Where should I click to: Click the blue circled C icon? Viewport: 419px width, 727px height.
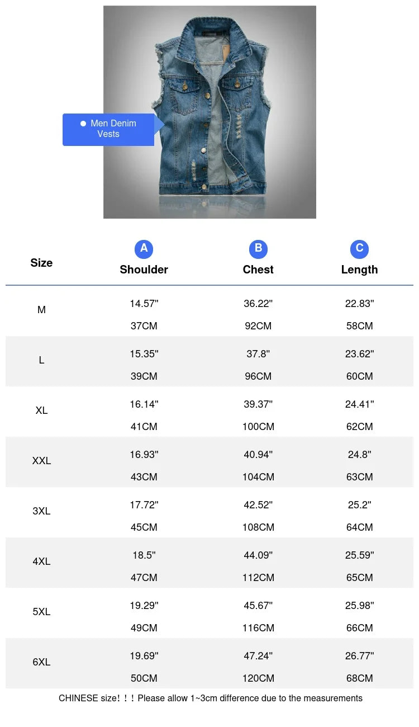point(359,249)
